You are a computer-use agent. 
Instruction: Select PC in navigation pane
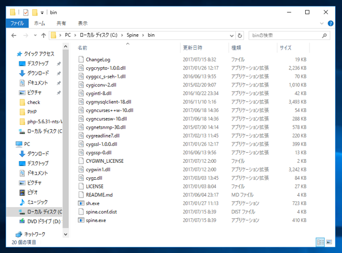click(23, 144)
